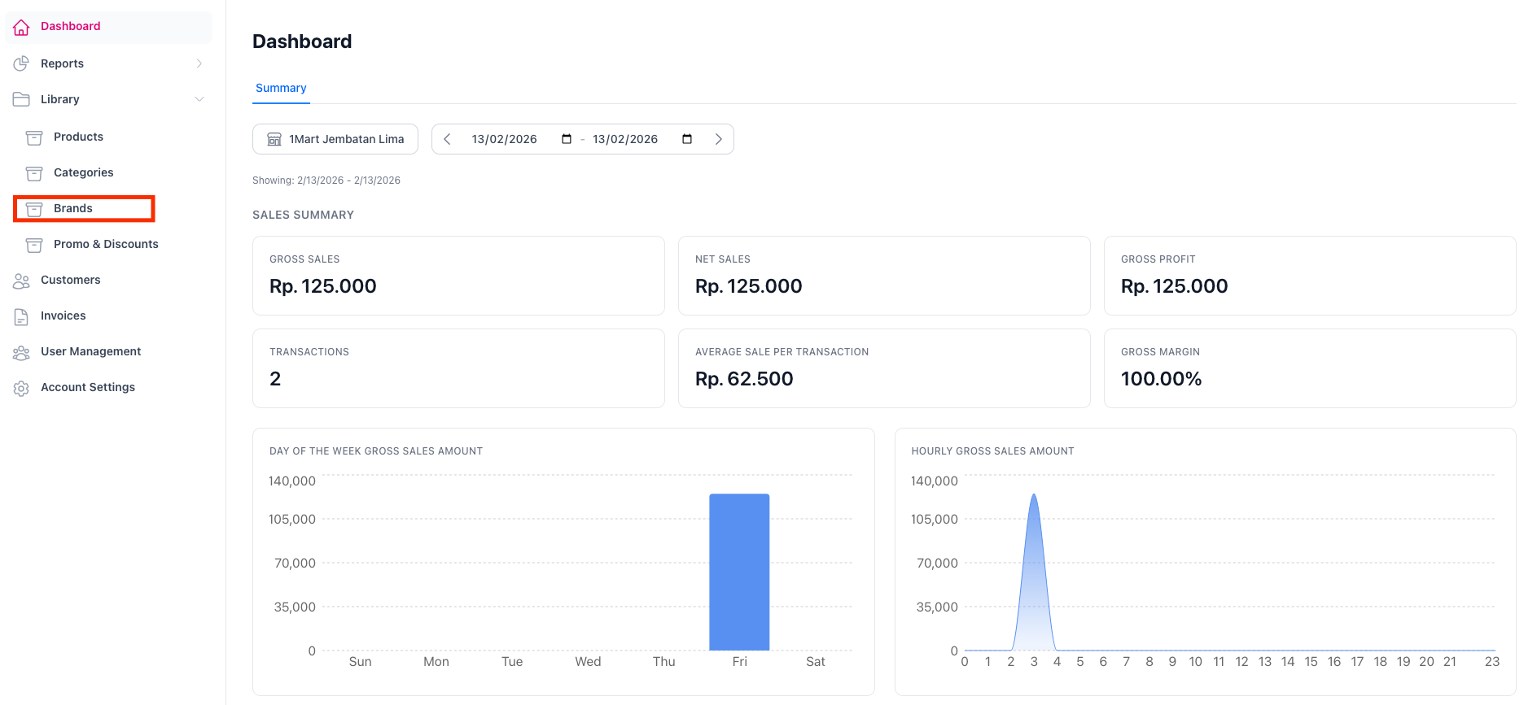Open the start date calendar picker icon
This screenshot has width=1537, height=705.
567,139
